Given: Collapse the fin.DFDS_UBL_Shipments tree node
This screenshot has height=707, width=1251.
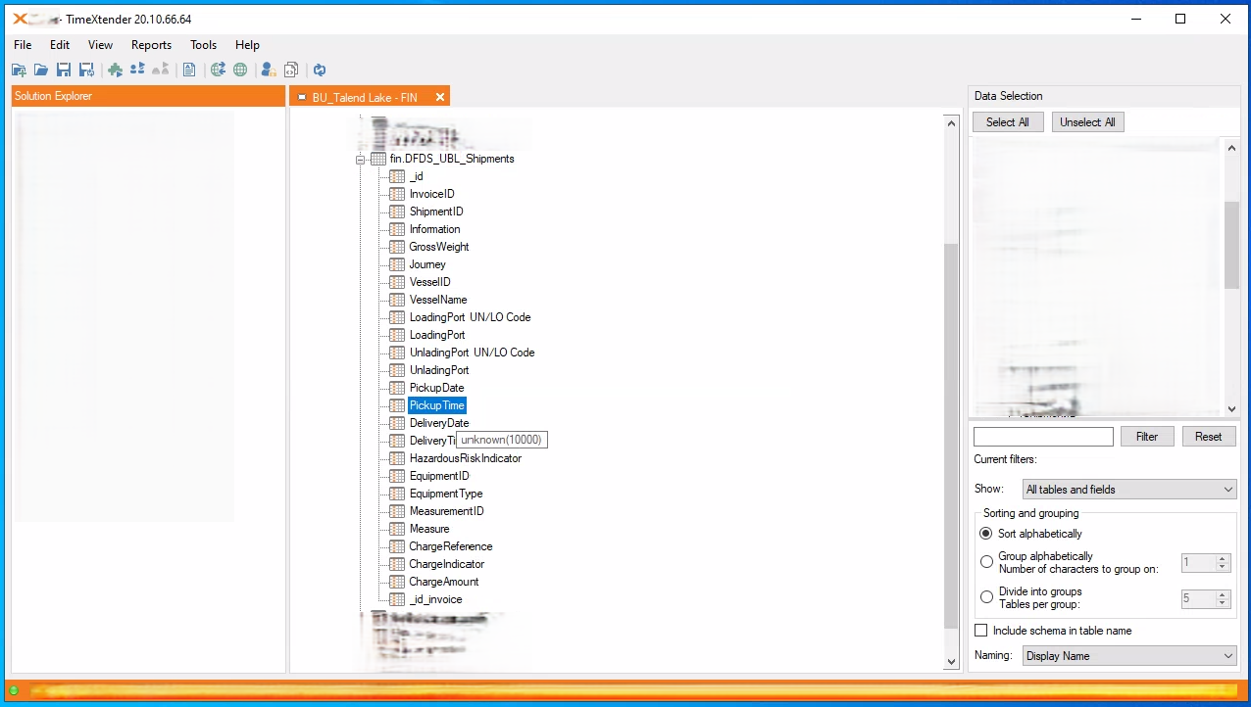Looking at the screenshot, I should click(361, 159).
